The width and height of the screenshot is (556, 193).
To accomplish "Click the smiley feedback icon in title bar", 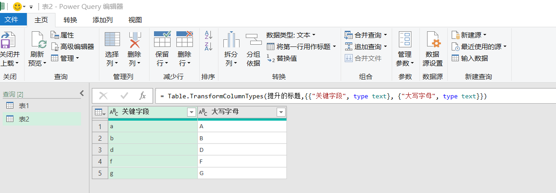I will click(x=17, y=7).
